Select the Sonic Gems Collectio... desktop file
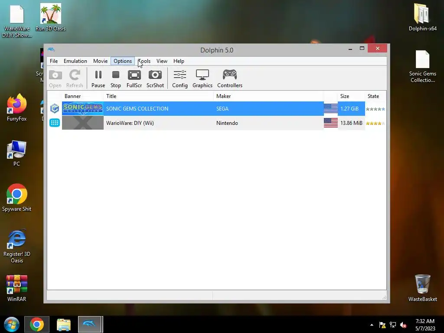 click(422, 66)
